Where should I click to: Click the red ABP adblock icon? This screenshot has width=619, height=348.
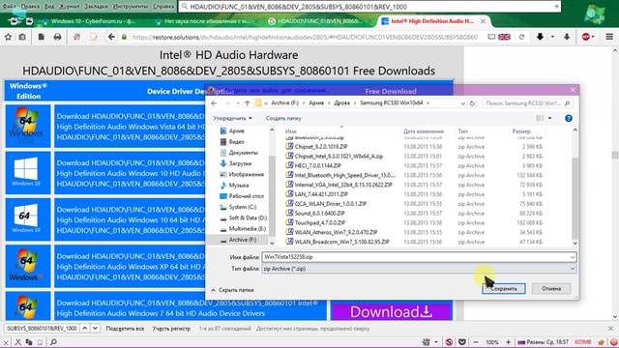point(586,37)
